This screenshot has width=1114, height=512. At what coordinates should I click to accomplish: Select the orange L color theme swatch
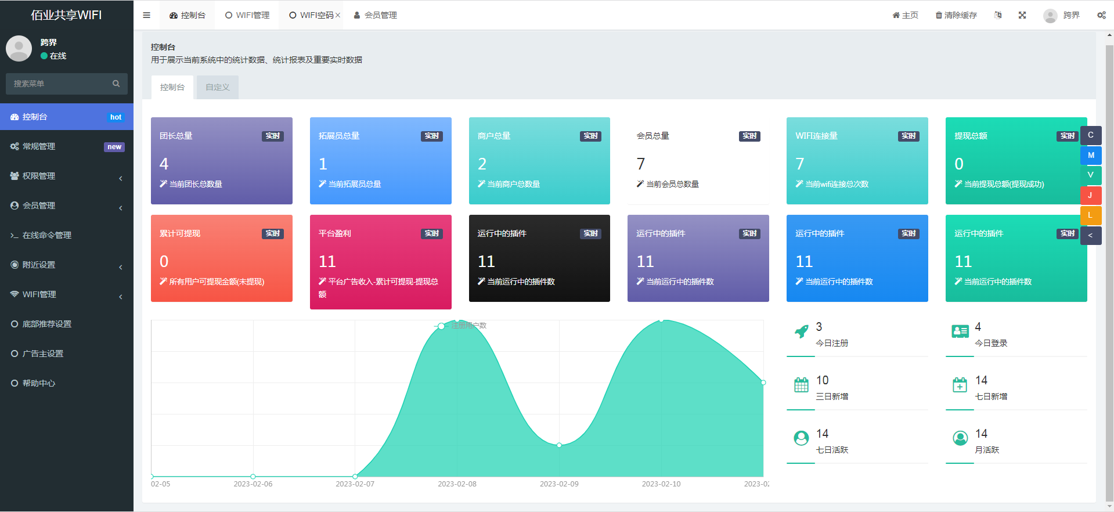click(x=1090, y=215)
